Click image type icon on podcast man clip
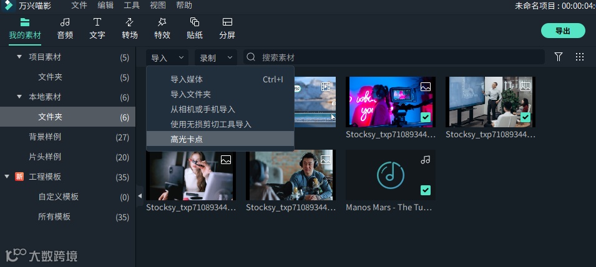The width and height of the screenshot is (596, 267). pos(326,160)
